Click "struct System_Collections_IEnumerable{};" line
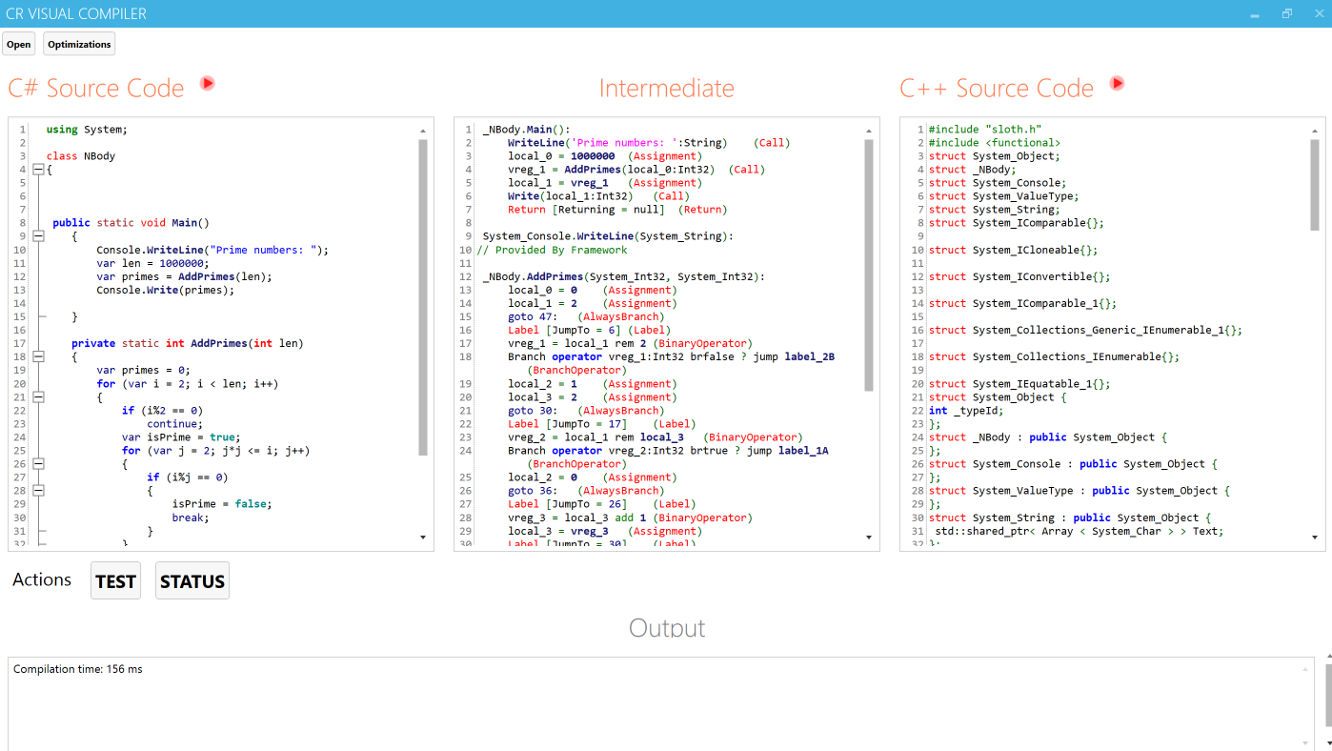Screen dimensions: 1332x751 tap(1054, 356)
